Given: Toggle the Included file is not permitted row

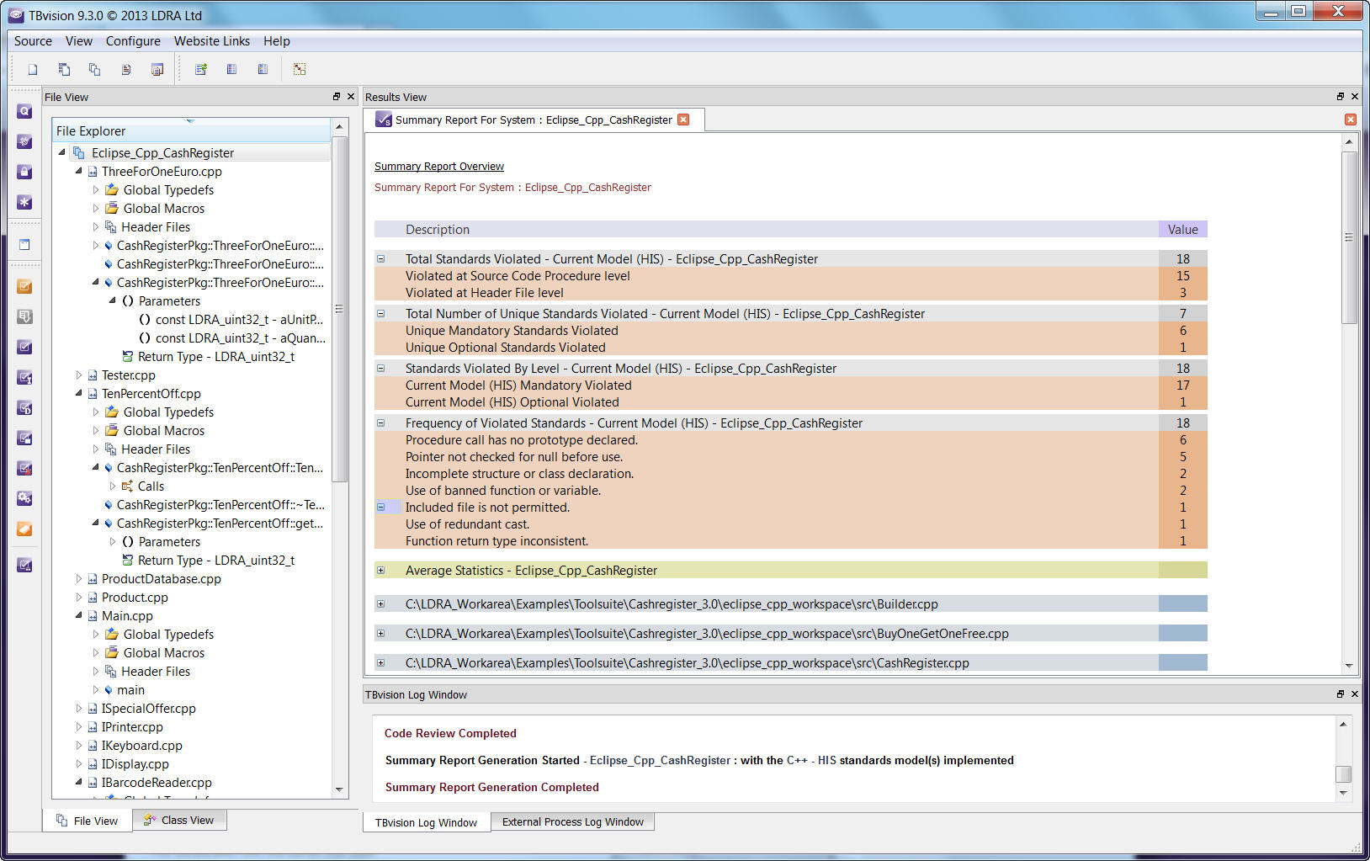Looking at the screenshot, I should (380, 508).
